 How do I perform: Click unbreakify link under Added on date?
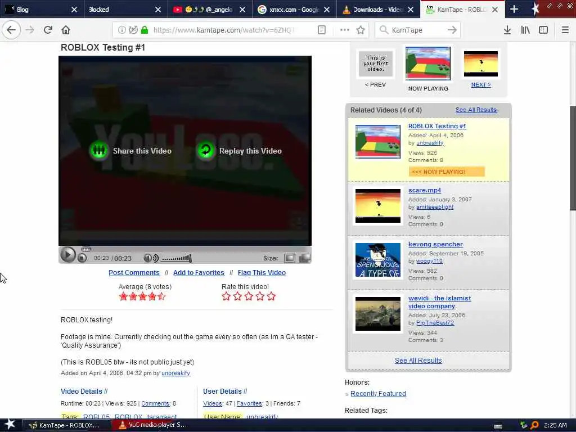[176, 373]
